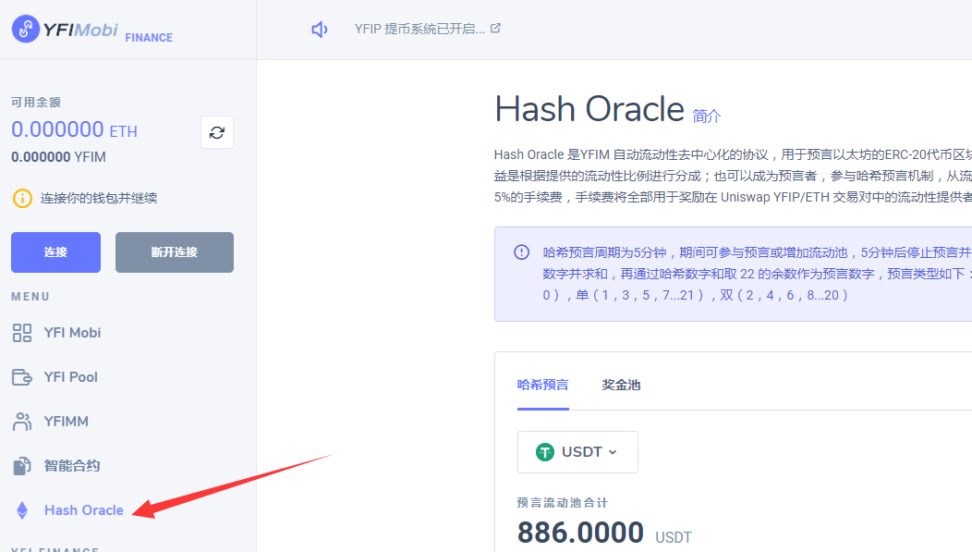Switch to the 奖金池 tab
This screenshot has width=972, height=552.
pos(621,386)
